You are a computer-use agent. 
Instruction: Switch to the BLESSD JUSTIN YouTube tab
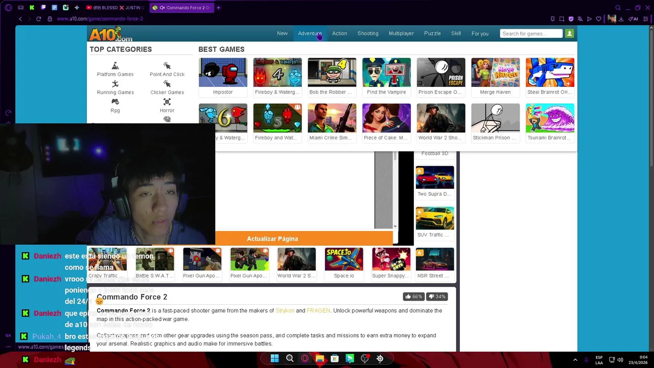pyautogui.click(x=115, y=8)
